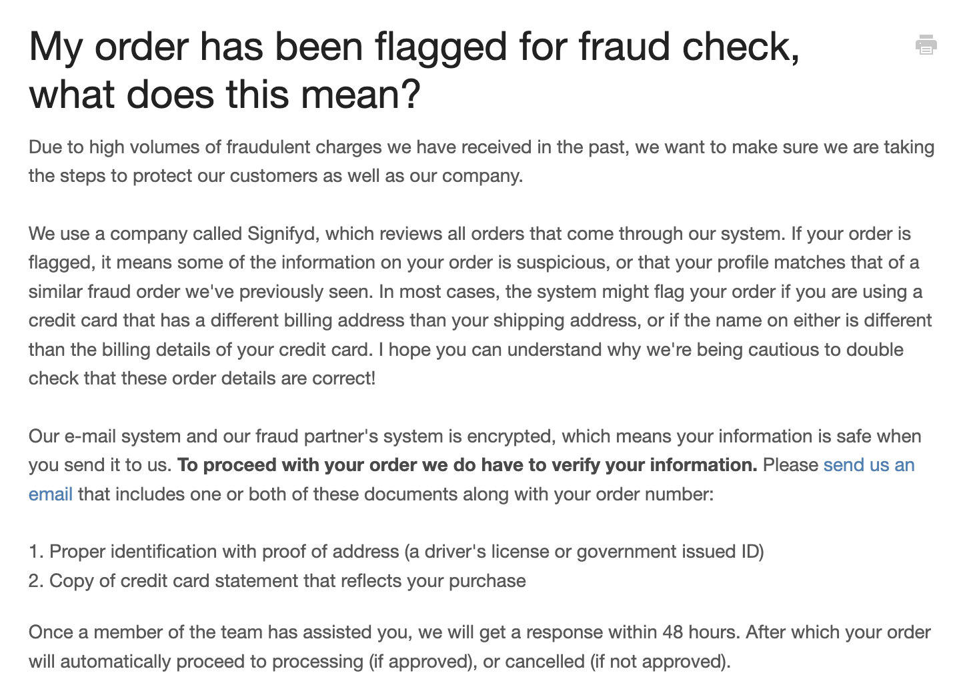The width and height of the screenshot is (967, 689).
Task: Click the phrase "driver's license"
Action: pos(486,552)
